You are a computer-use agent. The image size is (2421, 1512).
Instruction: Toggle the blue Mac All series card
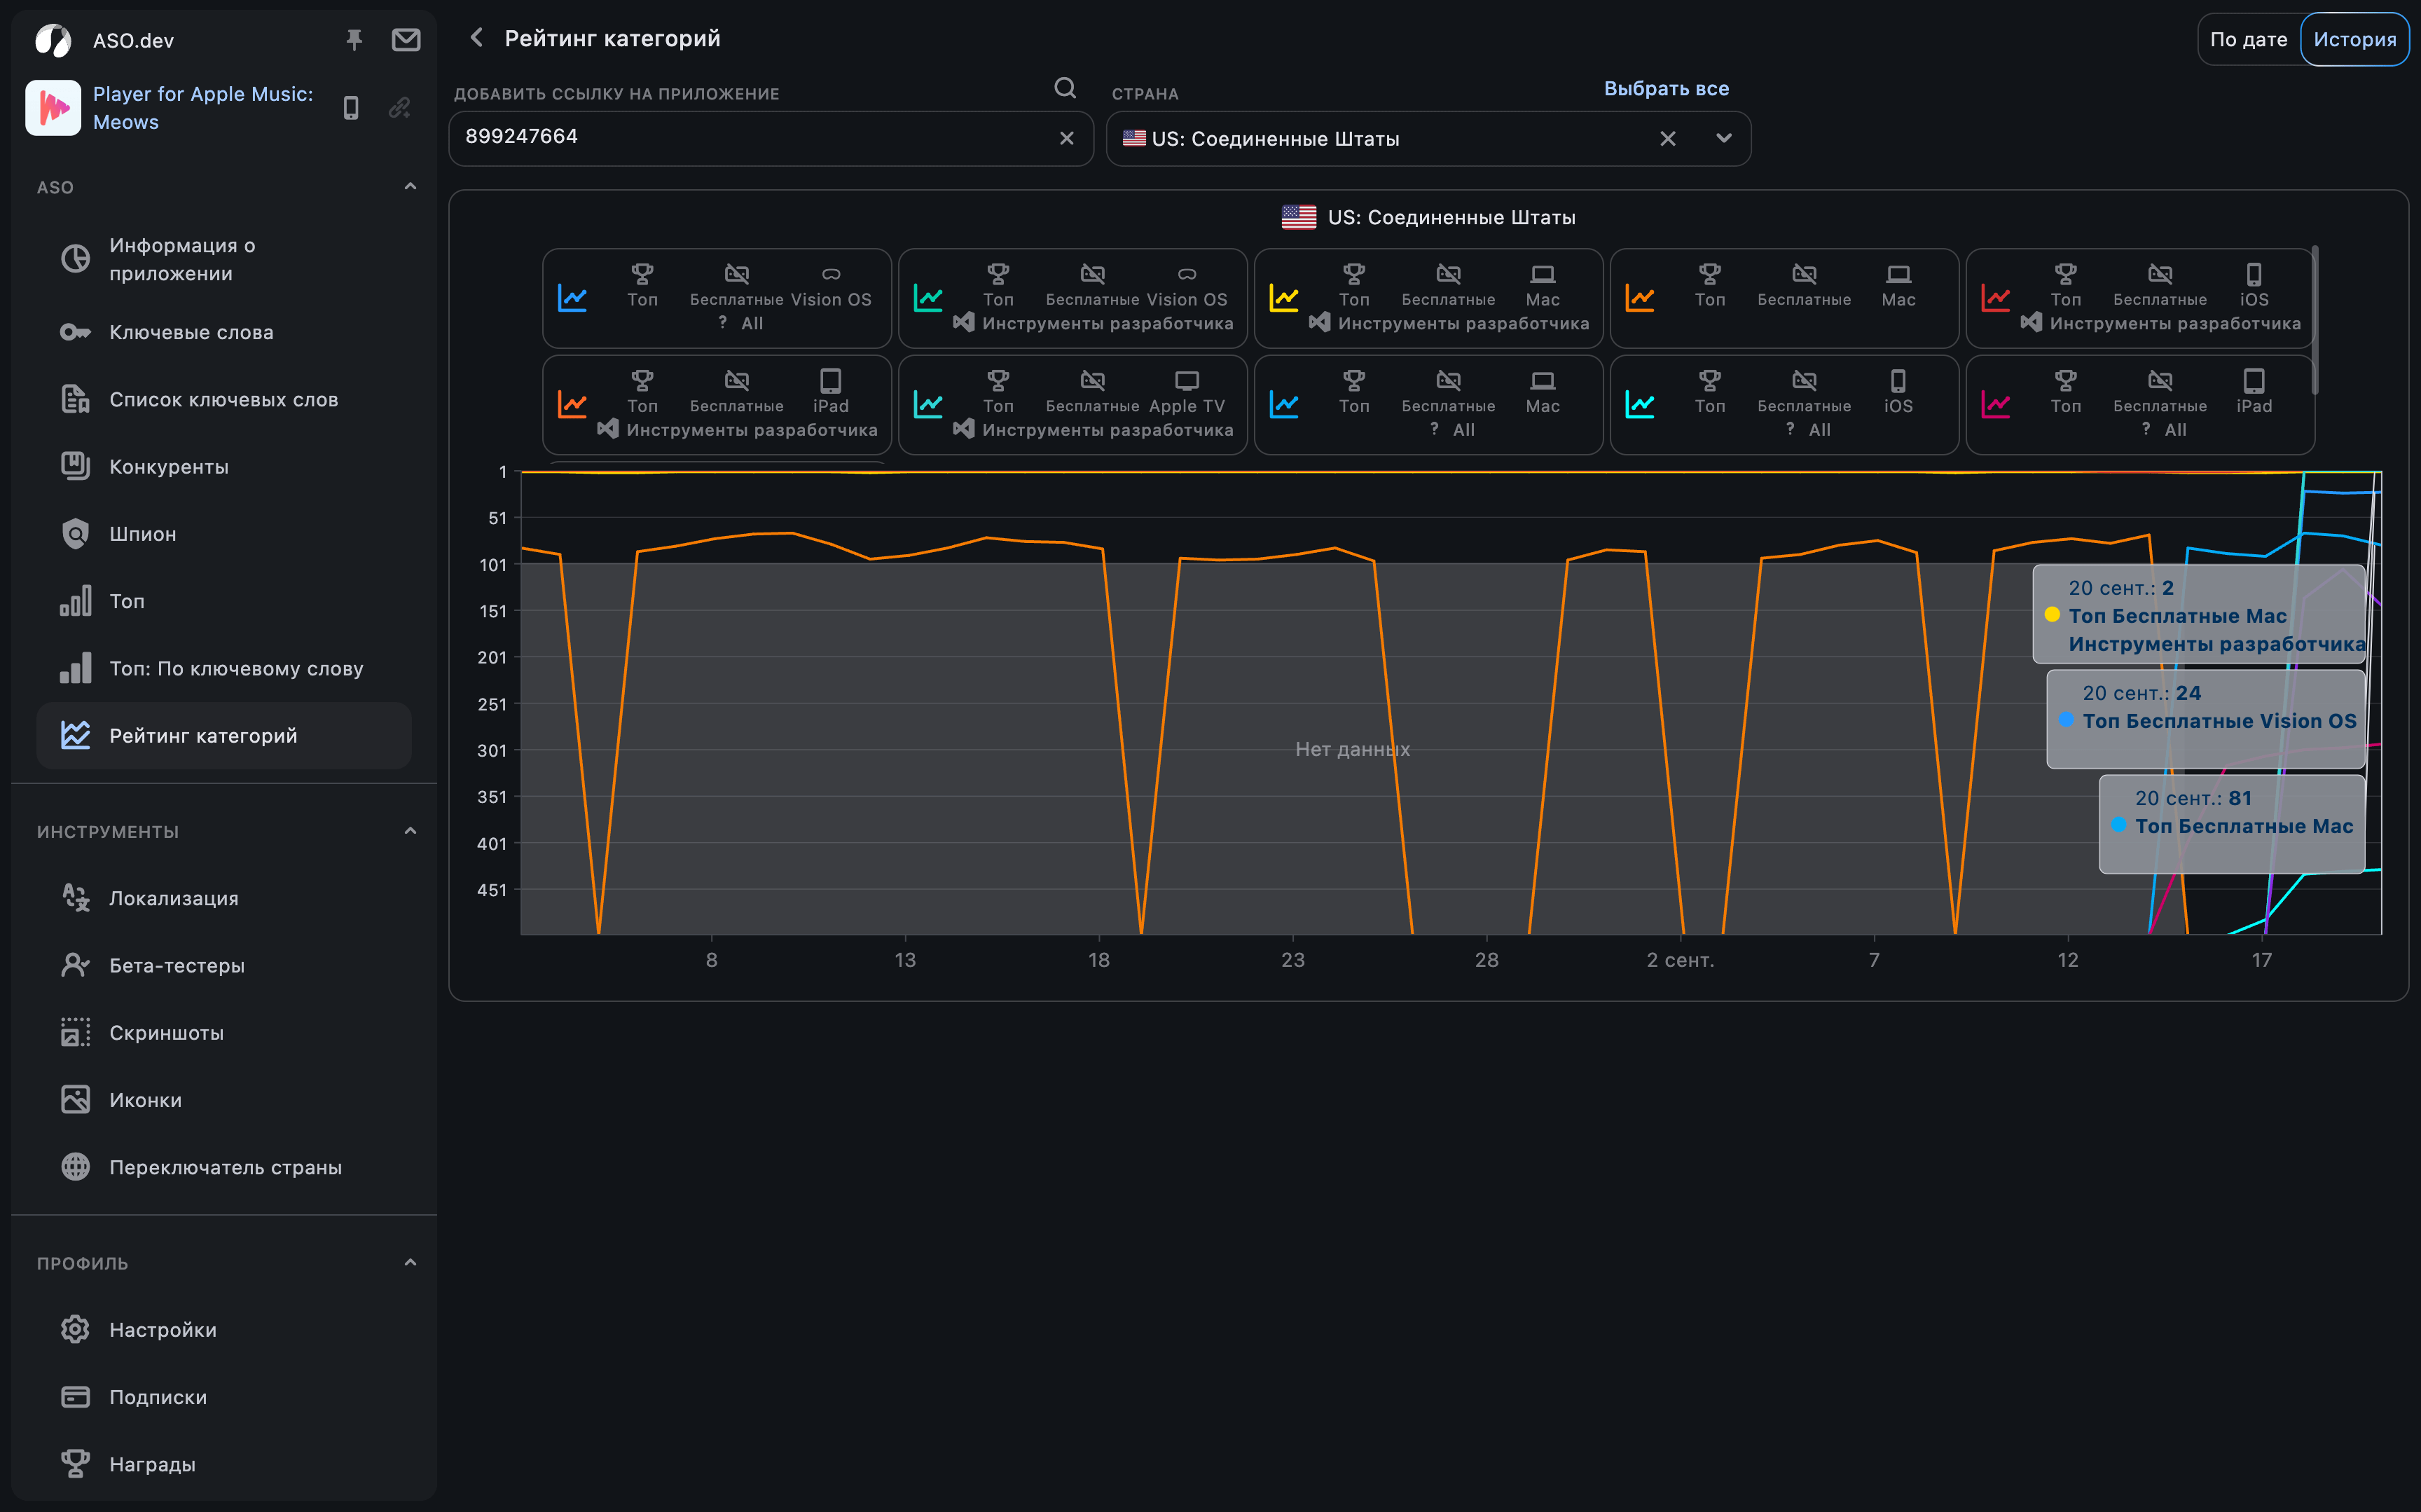click(x=1428, y=405)
